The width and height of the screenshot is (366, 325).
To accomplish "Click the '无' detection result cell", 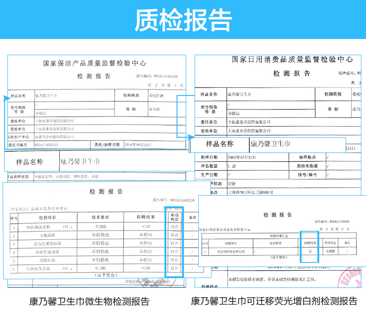I will [310, 251].
